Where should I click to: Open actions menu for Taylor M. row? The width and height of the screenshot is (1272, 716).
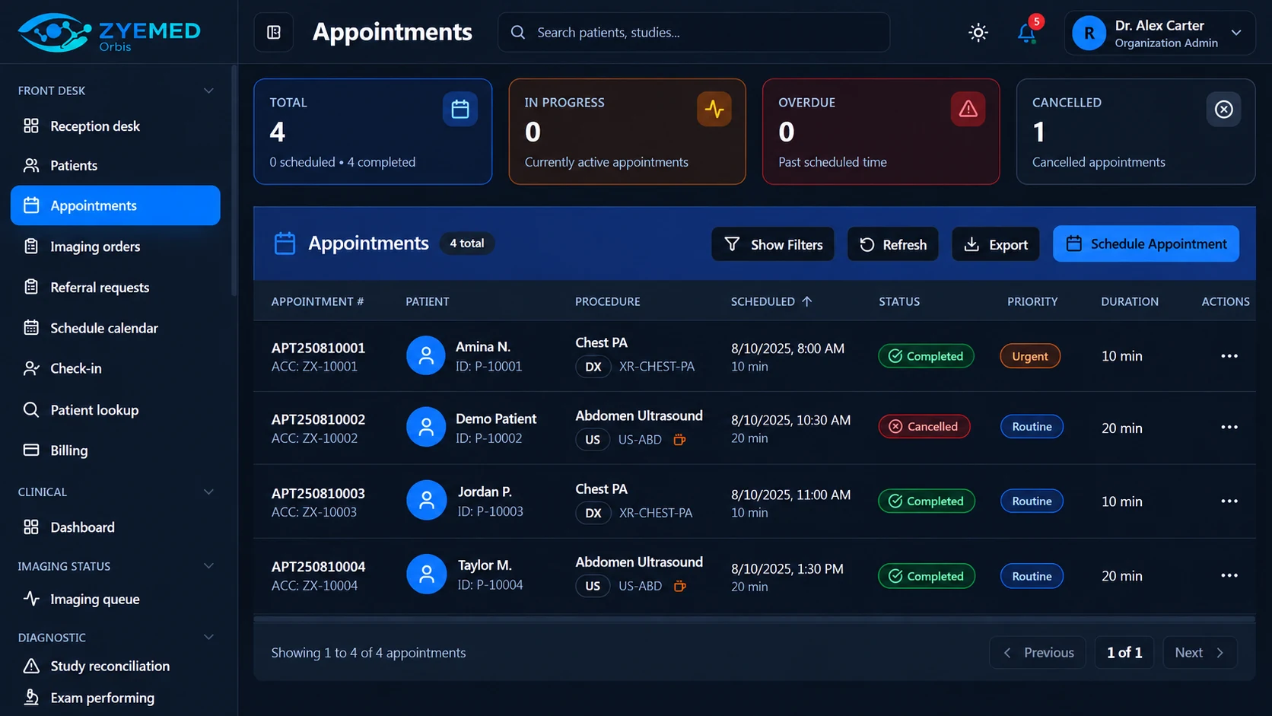coord(1229,575)
